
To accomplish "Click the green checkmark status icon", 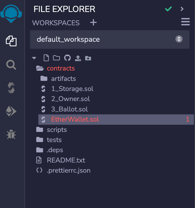I will click(x=168, y=9).
